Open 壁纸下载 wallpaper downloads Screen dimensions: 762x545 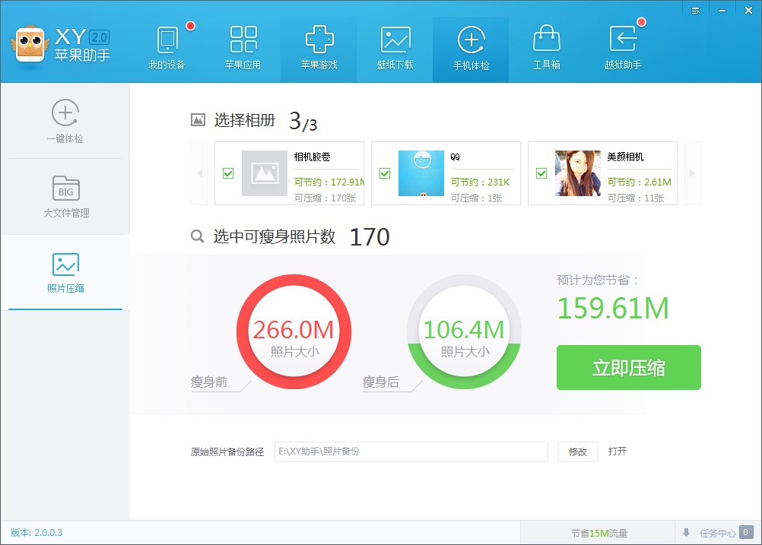tap(395, 46)
